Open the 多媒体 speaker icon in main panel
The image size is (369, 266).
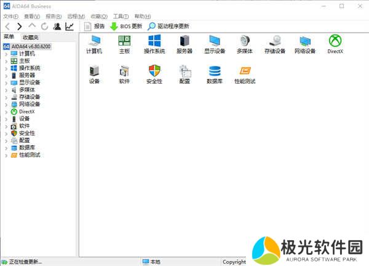[245, 42]
